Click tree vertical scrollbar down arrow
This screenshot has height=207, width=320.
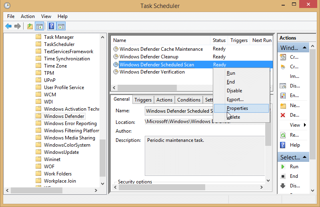point(102,183)
